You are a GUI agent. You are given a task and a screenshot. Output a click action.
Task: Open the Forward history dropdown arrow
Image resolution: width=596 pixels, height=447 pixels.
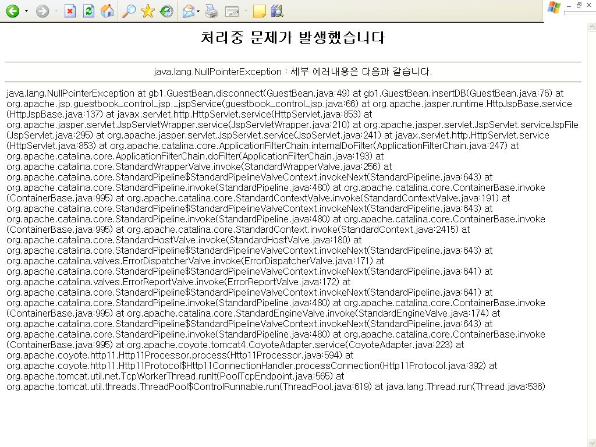click(x=56, y=11)
